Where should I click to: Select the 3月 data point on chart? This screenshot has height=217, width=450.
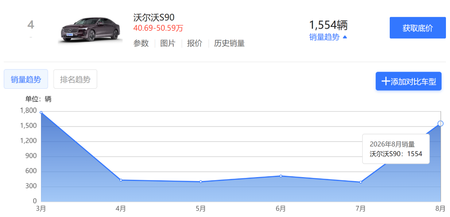tap(41, 113)
